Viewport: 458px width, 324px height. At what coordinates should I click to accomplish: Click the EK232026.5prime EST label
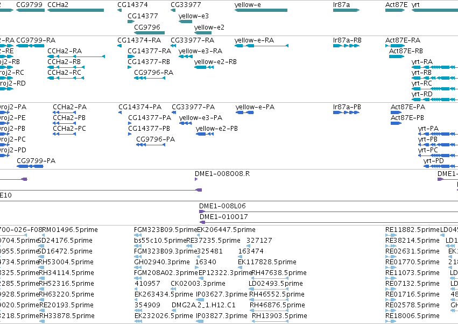coord(164,316)
